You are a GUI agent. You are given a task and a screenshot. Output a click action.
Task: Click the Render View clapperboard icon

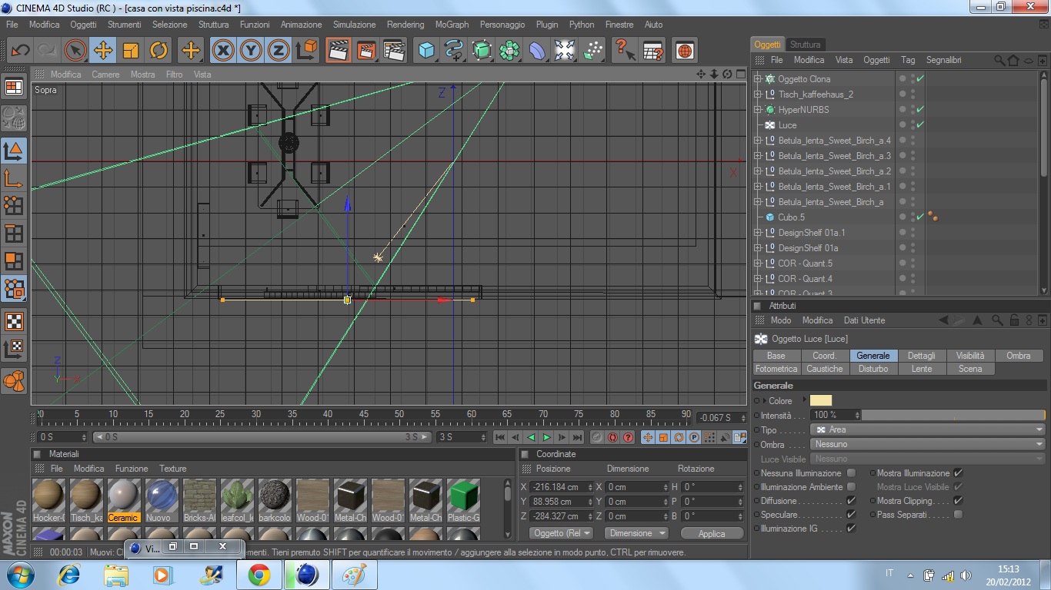point(337,51)
